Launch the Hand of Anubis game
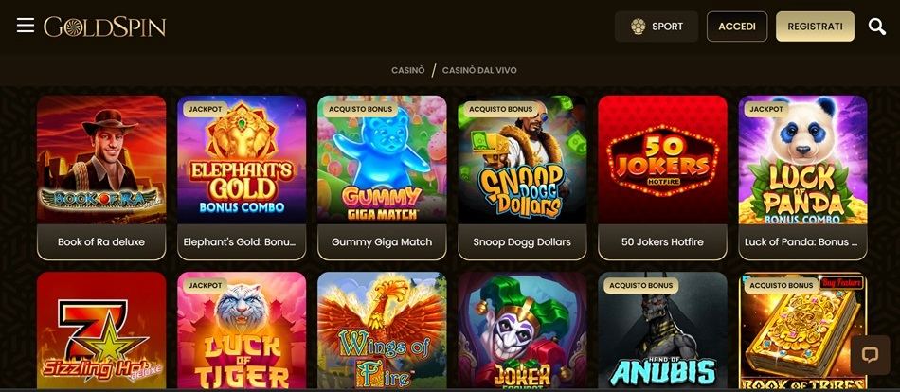900x392 pixels. click(662, 330)
